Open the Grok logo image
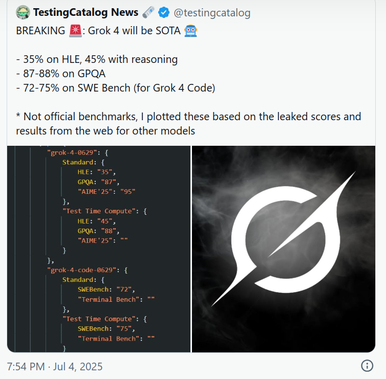 click(x=284, y=249)
